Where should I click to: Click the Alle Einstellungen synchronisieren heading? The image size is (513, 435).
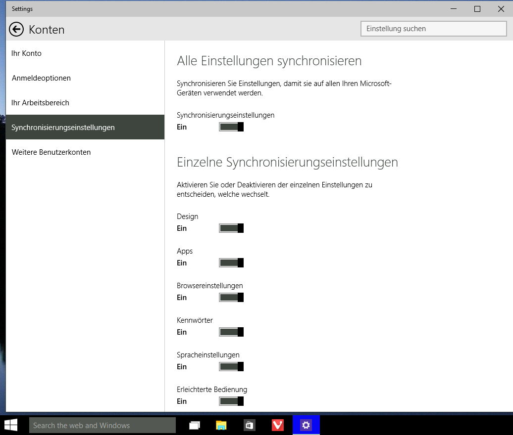click(x=269, y=61)
